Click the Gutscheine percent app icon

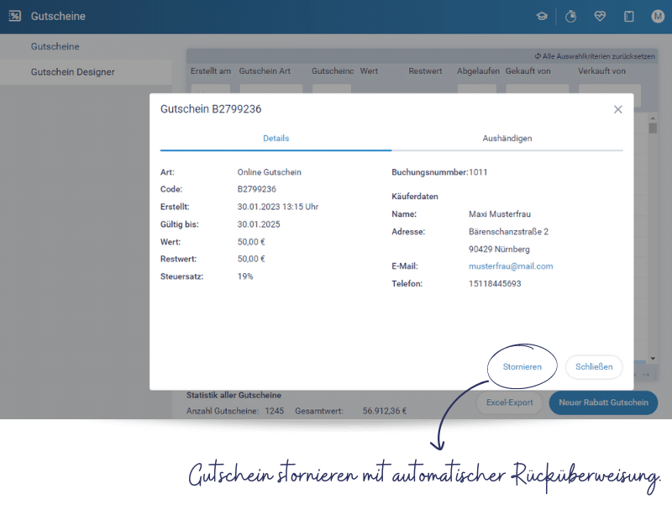pos(14,16)
